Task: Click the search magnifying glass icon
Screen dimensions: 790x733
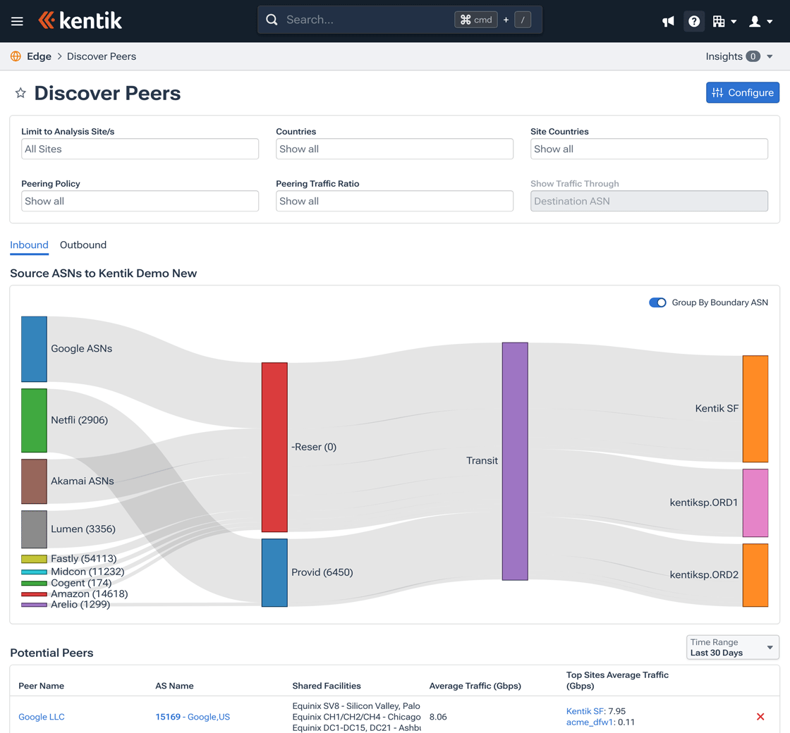Action: (272, 20)
